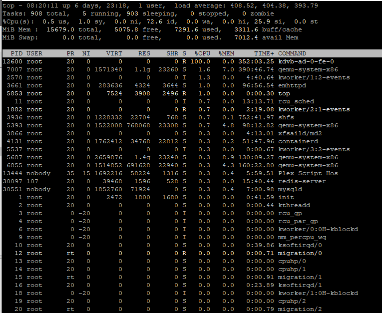Screen dimensions: 382x313
Task: Click the %MEM column header
Action: pyautogui.click(x=226, y=53)
